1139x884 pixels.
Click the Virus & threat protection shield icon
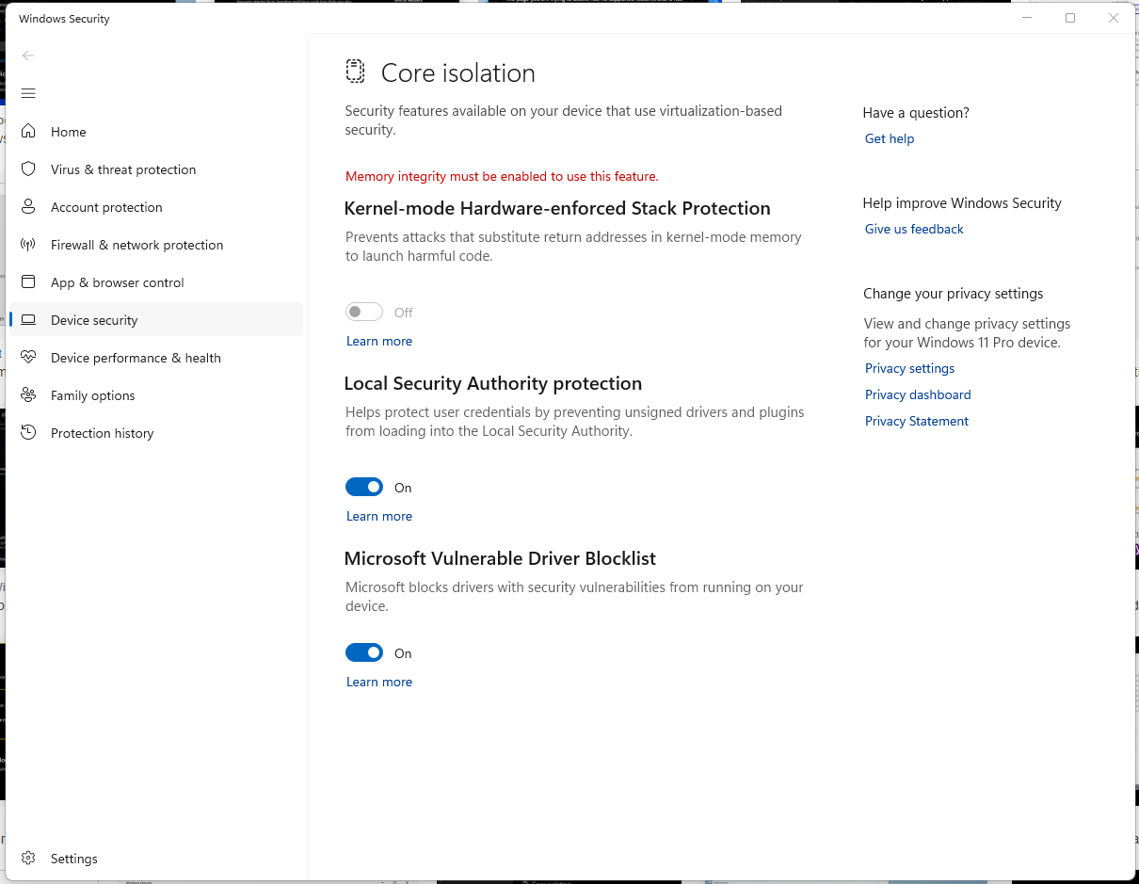28,169
